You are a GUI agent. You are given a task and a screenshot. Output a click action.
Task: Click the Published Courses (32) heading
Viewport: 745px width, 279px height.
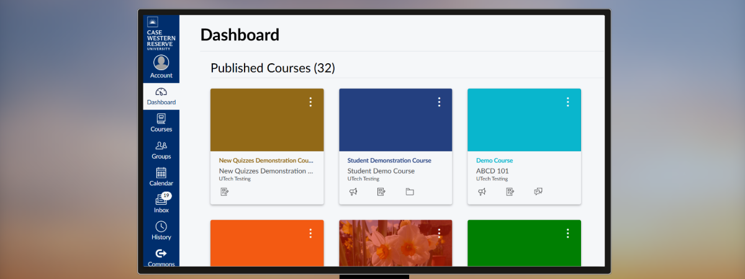[x=273, y=68]
